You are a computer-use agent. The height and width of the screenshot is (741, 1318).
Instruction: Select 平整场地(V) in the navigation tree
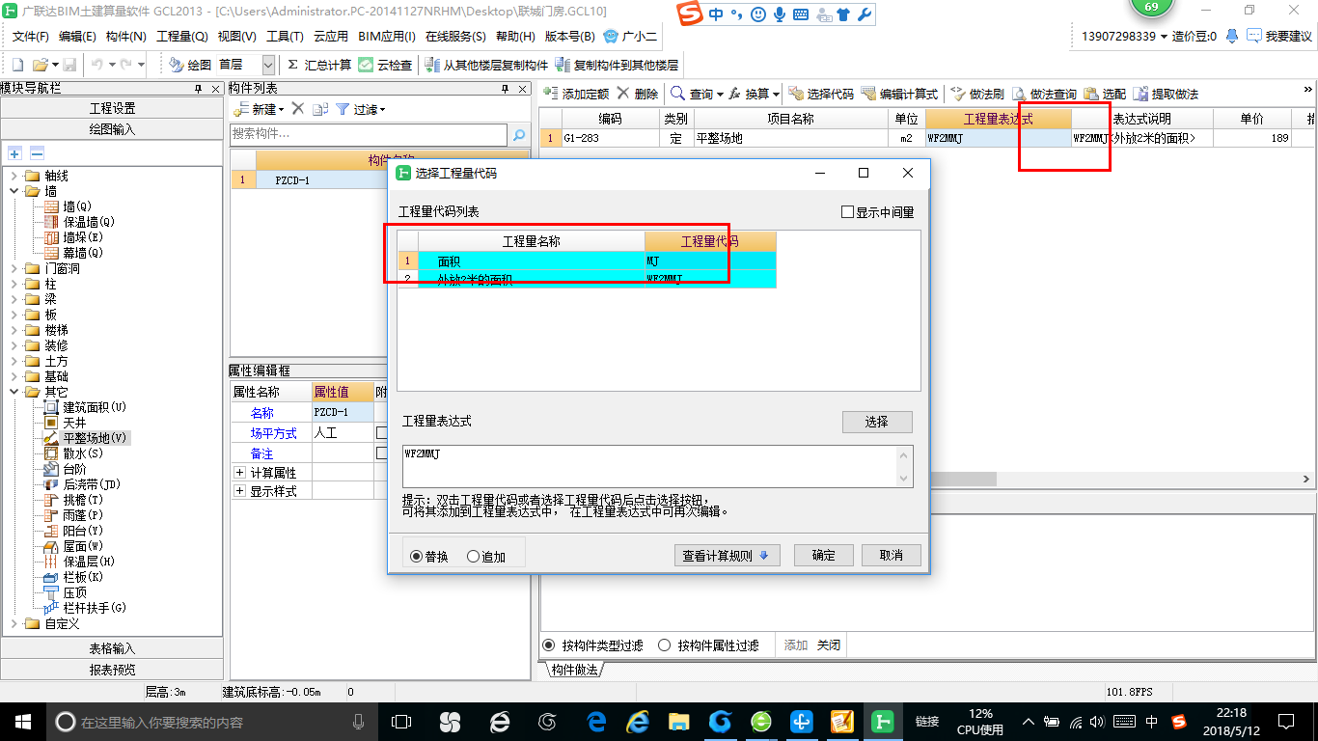point(86,438)
